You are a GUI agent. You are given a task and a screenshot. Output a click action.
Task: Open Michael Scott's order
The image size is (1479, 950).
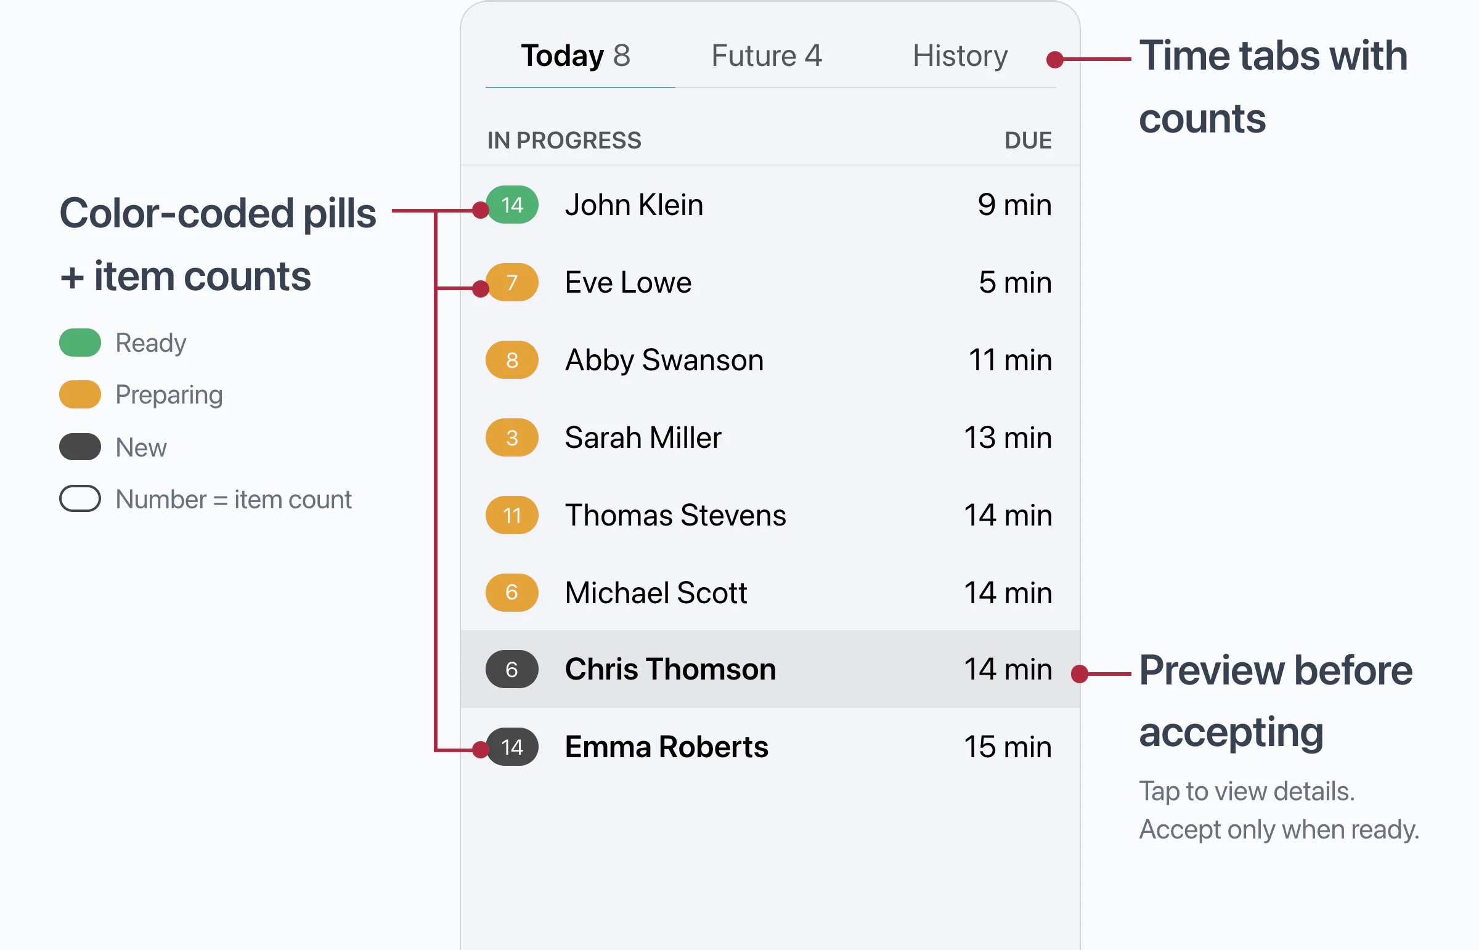pos(770,593)
